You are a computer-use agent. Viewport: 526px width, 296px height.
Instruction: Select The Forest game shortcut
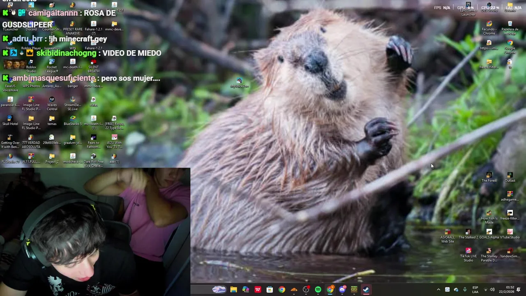coord(489,178)
